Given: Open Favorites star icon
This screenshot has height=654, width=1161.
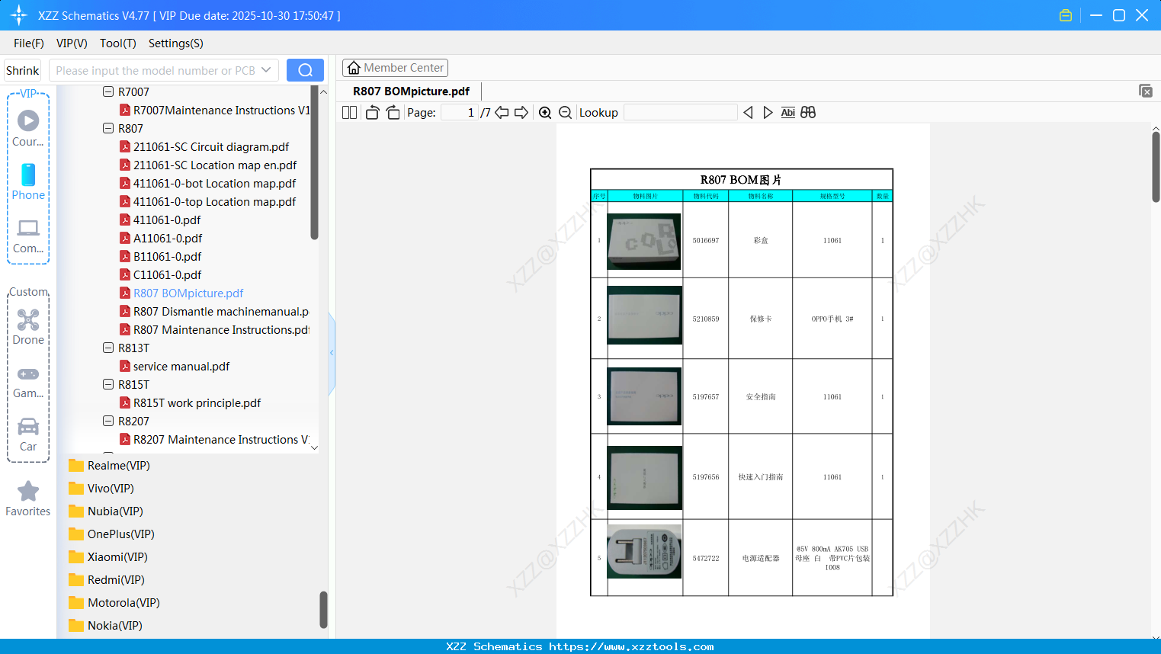Looking at the screenshot, I should pos(28,499).
